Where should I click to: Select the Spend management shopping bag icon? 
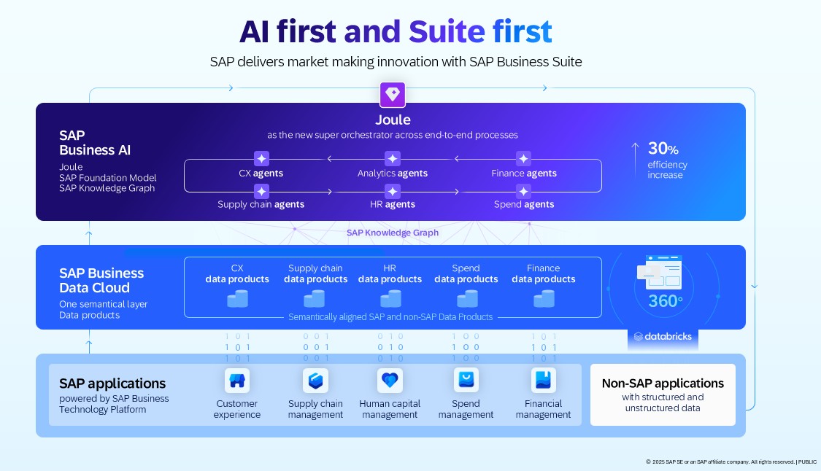point(466,381)
